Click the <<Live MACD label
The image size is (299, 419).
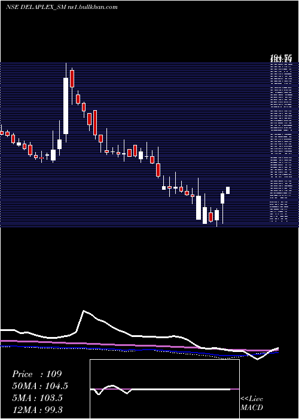tap(252, 403)
